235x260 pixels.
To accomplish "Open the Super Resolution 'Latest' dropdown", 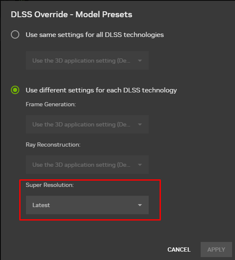I will [x=87, y=205].
